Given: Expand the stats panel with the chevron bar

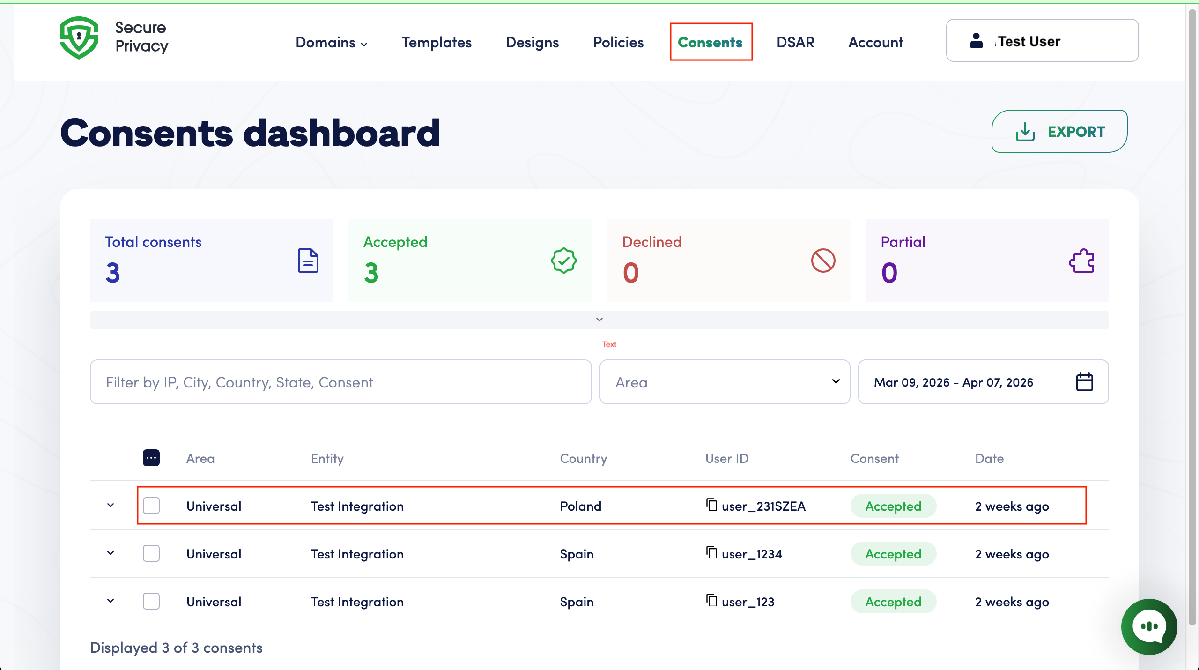Looking at the screenshot, I should pyautogui.click(x=599, y=320).
